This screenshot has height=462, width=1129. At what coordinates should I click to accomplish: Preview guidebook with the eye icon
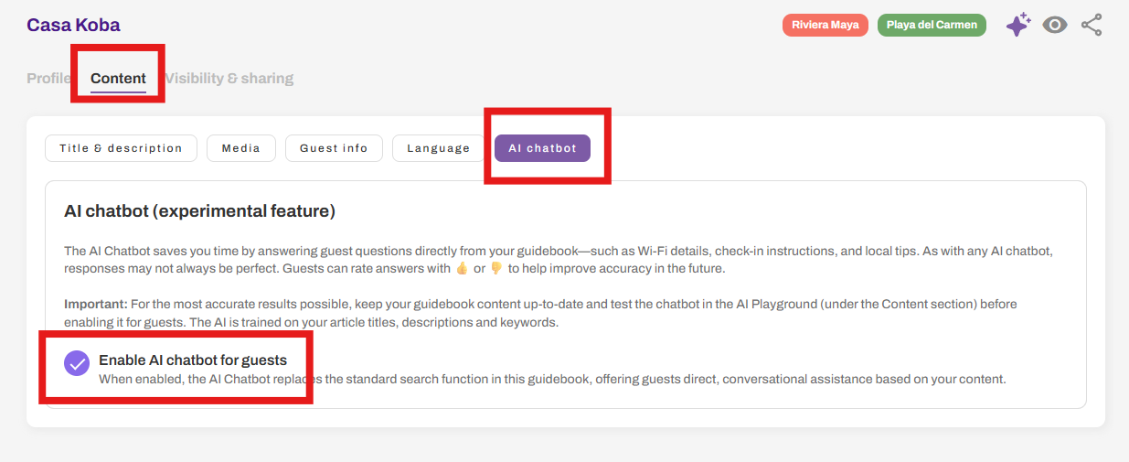pyautogui.click(x=1055, y=26)
